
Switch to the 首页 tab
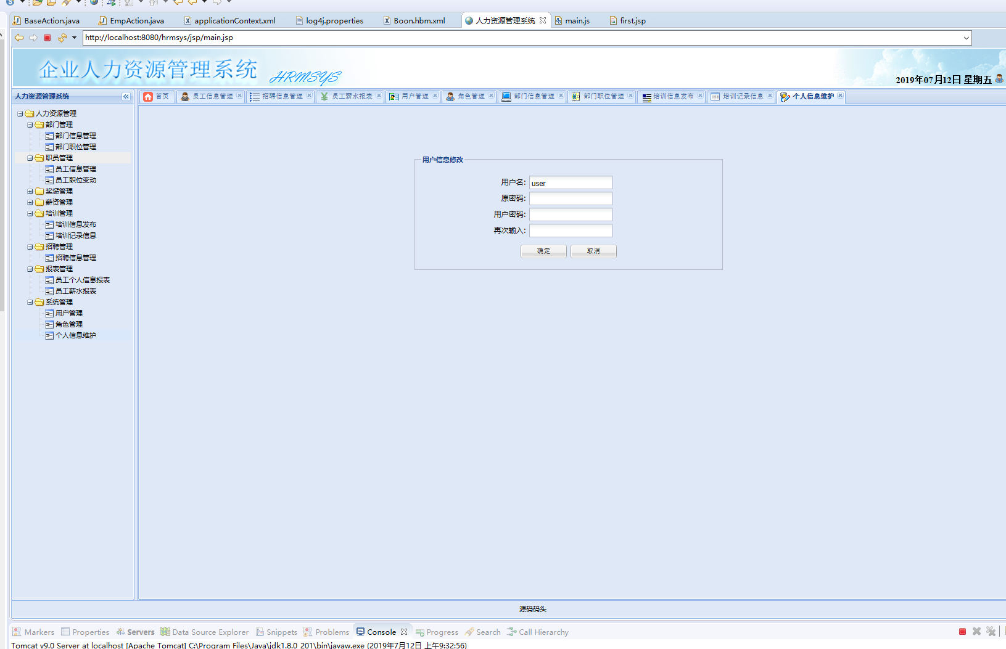pos(157,96)
